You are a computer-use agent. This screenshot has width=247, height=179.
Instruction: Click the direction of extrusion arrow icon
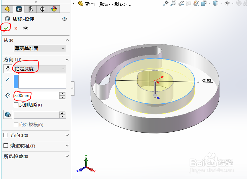point(8,79)
